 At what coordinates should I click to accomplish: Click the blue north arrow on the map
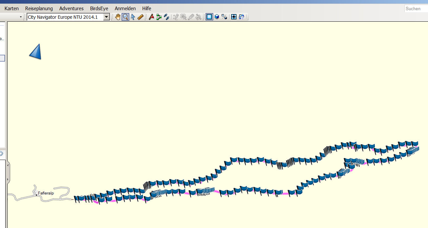[x=35, y=52]
